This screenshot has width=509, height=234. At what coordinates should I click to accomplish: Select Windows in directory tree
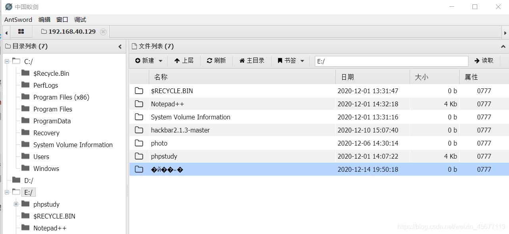46,169
